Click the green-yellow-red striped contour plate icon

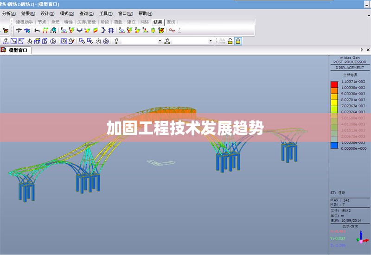point(96,30)
